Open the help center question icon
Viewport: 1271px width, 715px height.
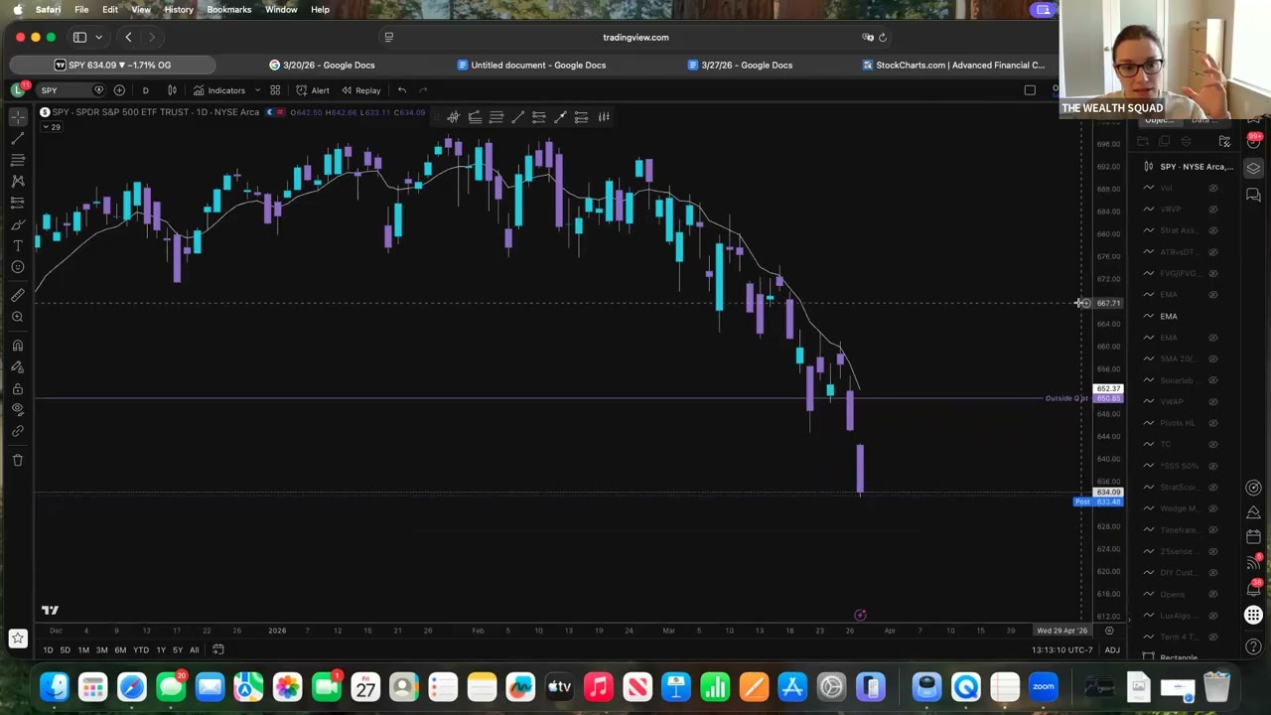point(1253,646)
